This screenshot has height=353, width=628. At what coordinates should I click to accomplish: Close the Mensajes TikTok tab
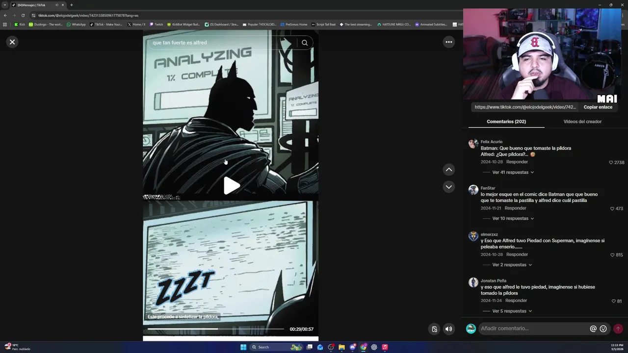coord(63,5)
